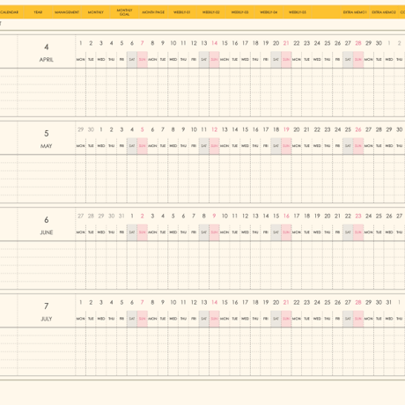Click the first SAT cell under April
Image resolution: width=405 pixels, height=405 pixels.
point(132,60)
